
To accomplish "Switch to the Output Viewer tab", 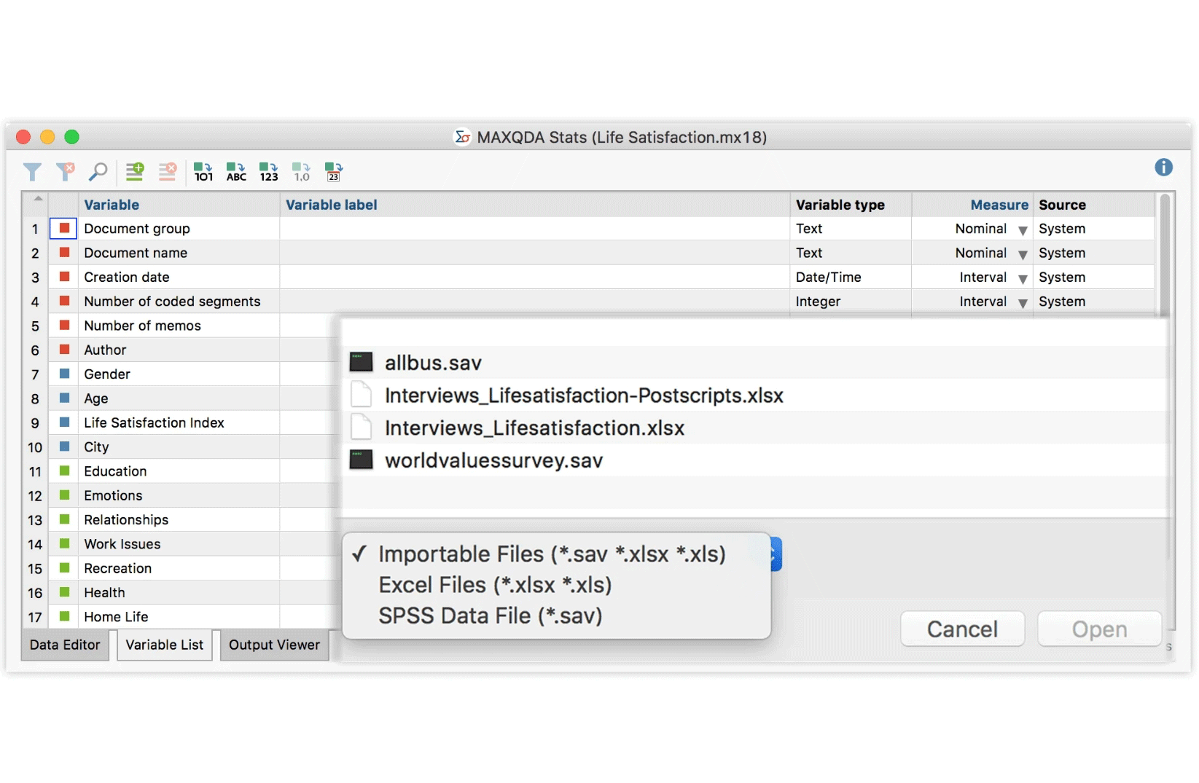I will (x=274, y=645).
